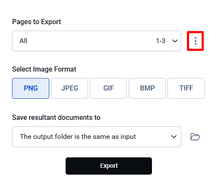Select GIF image format
218x188 pixels.
click(x=108, y=88)
